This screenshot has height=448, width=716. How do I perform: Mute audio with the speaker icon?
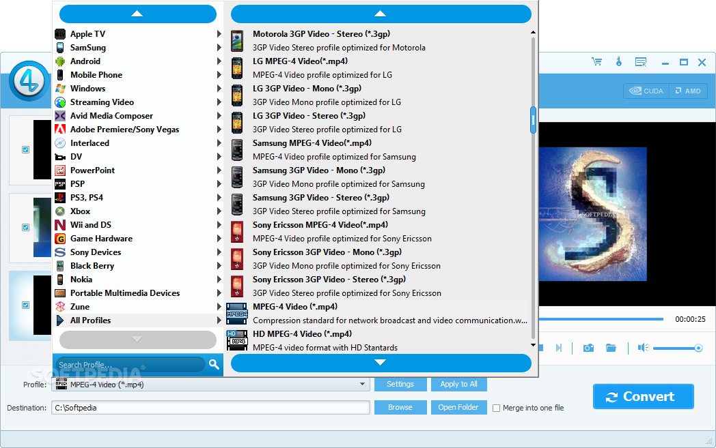pyautogui.click(x=643, y=348)
